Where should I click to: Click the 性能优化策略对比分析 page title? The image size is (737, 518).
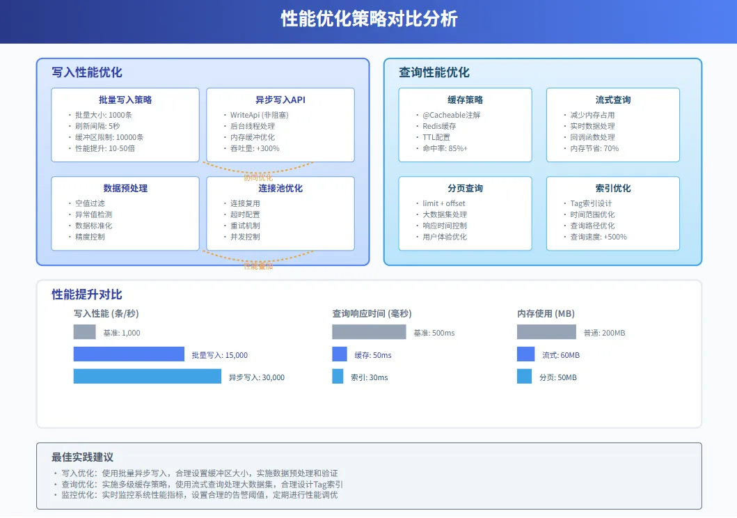369,19
